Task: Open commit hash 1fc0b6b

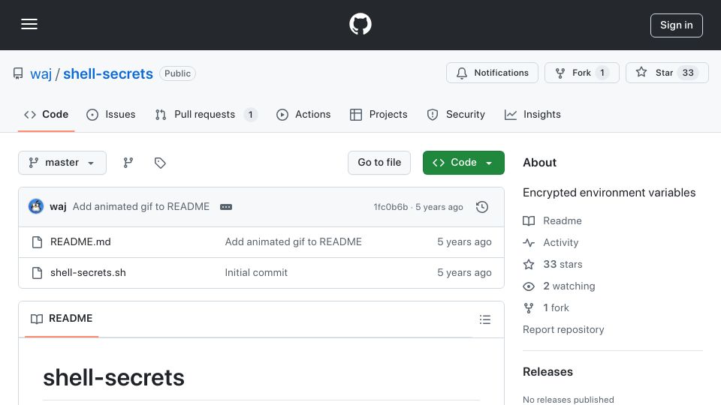Action: click(x=391, y=207)
